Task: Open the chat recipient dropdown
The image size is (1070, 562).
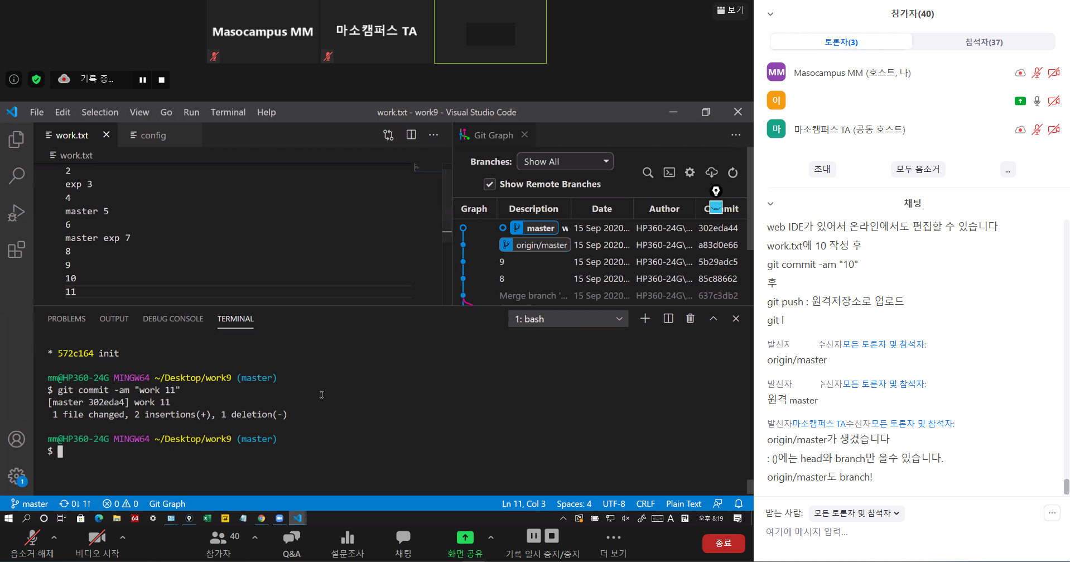Action: tap(856, 513)
